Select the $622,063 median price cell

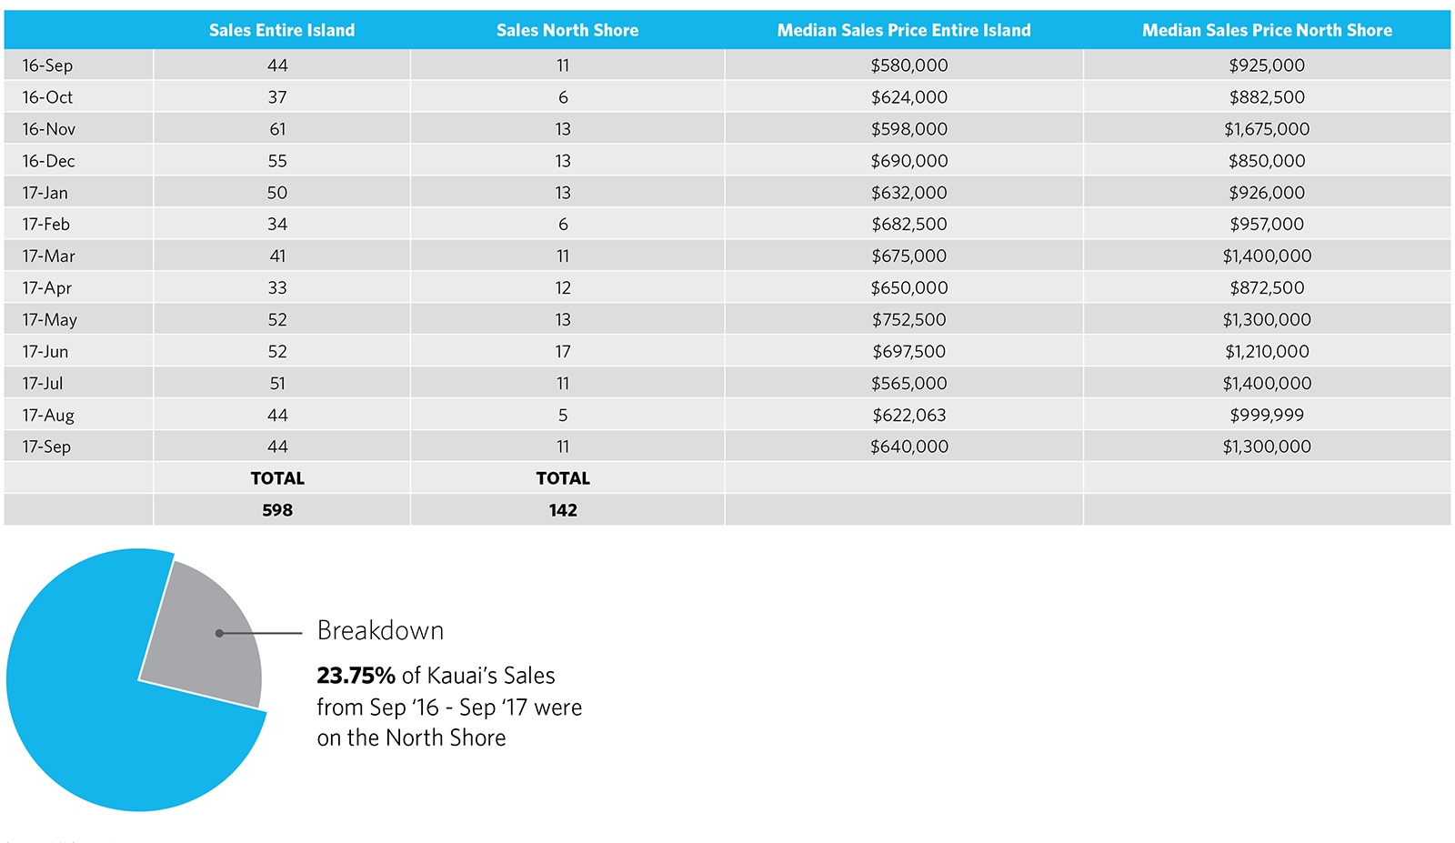pos(909,416)
